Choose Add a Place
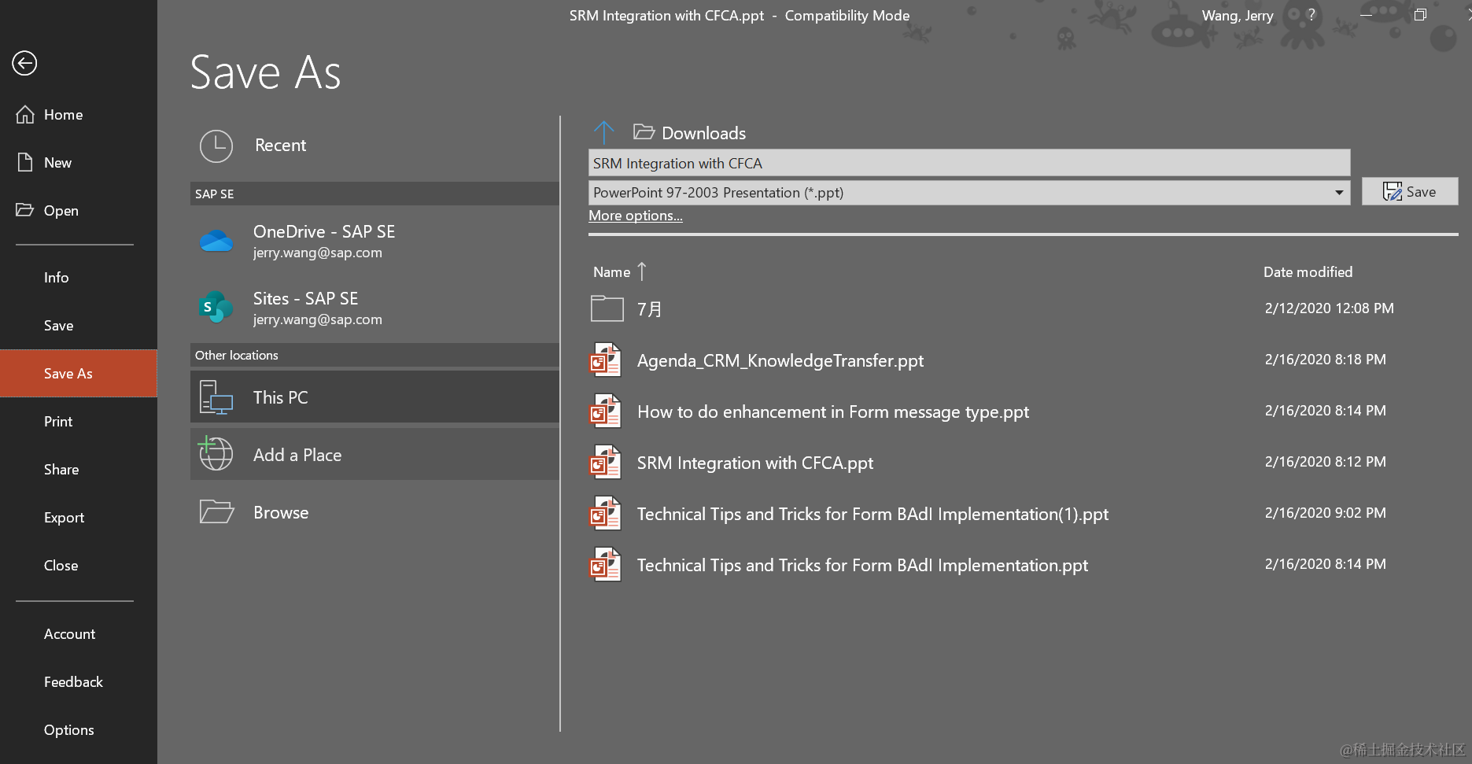The height and width of the screenshot is (764, 1472). [374, 455]
